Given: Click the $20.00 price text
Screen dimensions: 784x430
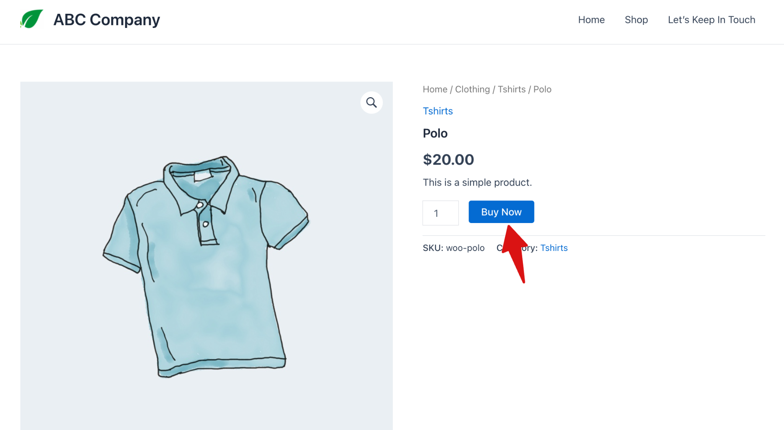Looking at the screenshot, I should (448, 160).
